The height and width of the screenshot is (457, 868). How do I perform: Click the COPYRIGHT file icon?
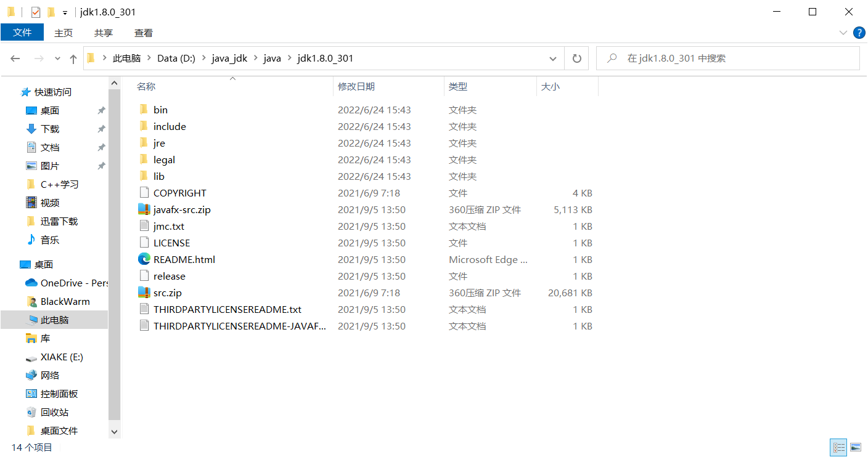coord(144,193)
